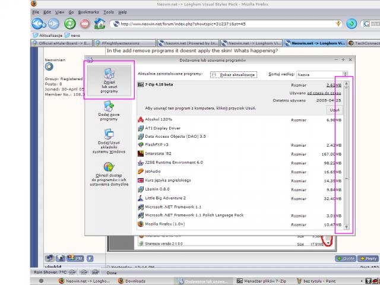Click Kurs języka angielskiego flag icon

(141, 180)
